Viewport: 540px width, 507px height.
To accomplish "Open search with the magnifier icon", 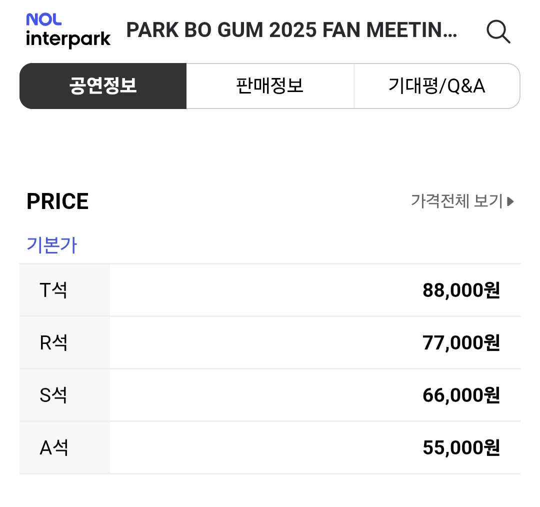I will 498,31.
